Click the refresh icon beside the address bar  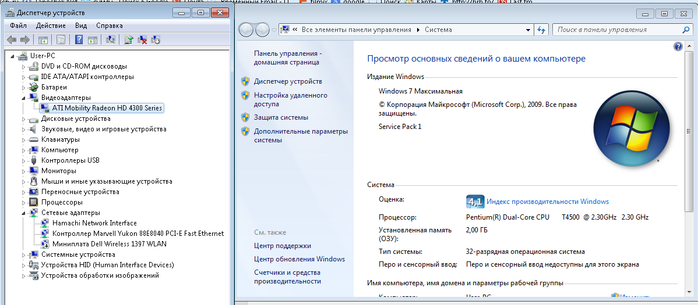coord(541,30)
